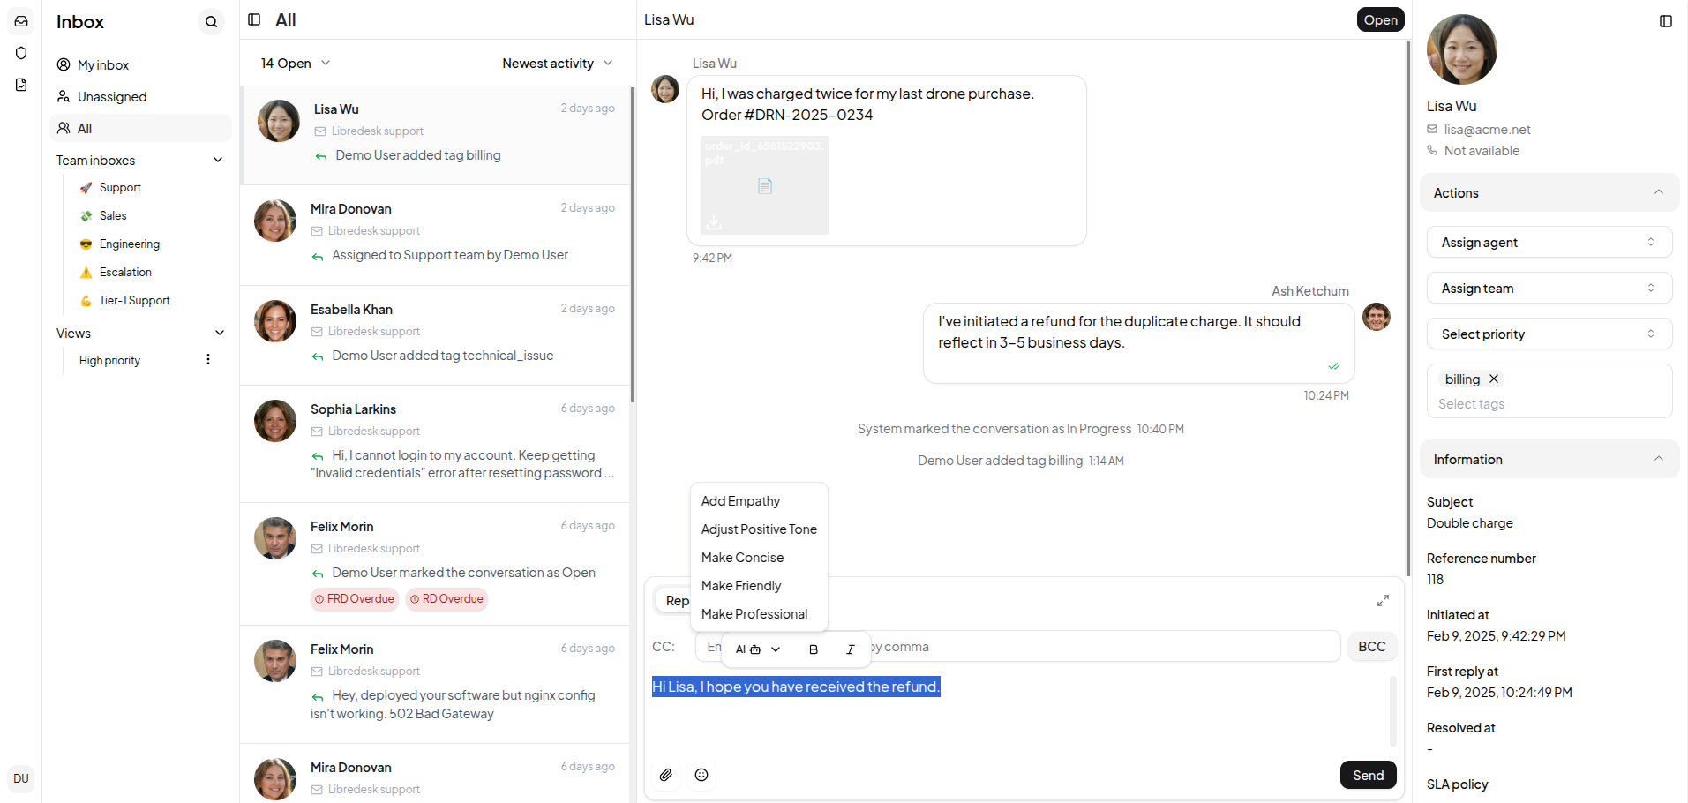
Task: Remove the billing tag from the conversation
Action: (1494, 379)
